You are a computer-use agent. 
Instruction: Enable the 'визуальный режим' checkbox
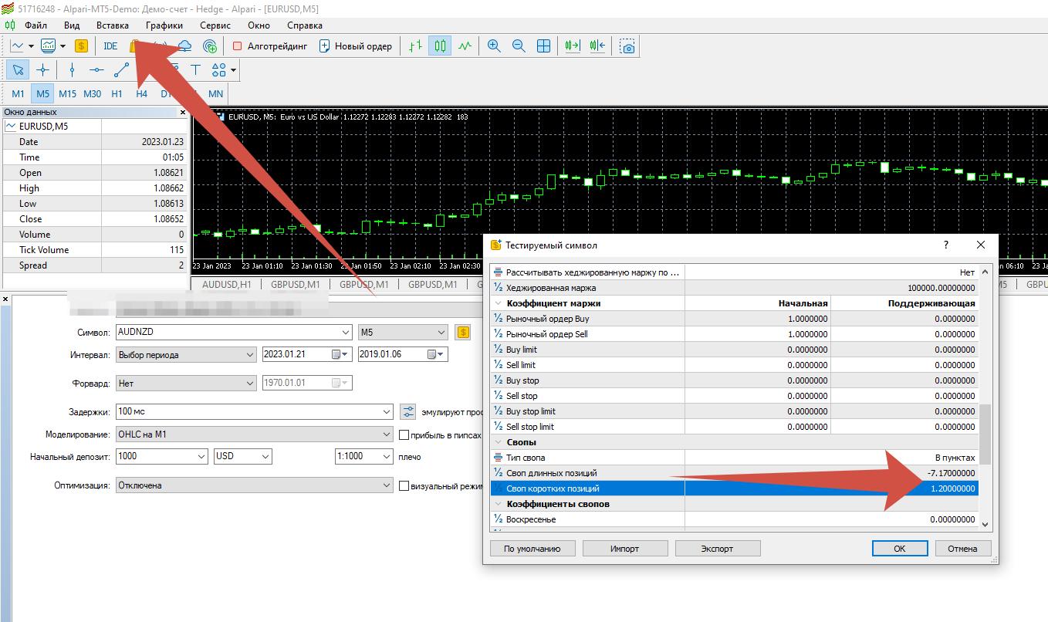[x=404, y=486]
